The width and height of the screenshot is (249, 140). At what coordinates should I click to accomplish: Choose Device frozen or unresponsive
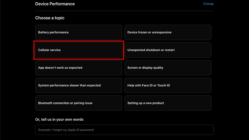point(168,32)
